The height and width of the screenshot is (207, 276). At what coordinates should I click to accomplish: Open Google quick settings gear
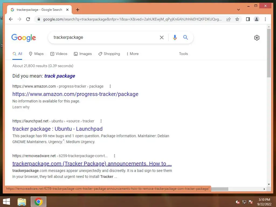pyautogui.click(x=257, y=38)
